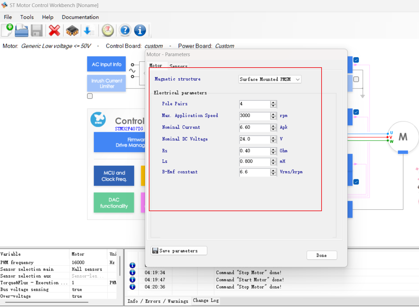Image resolution: width=419 pixels, height=307 pixels.
Task: Increase Pole Pairs with the up arrow
Action: (274, 102)
